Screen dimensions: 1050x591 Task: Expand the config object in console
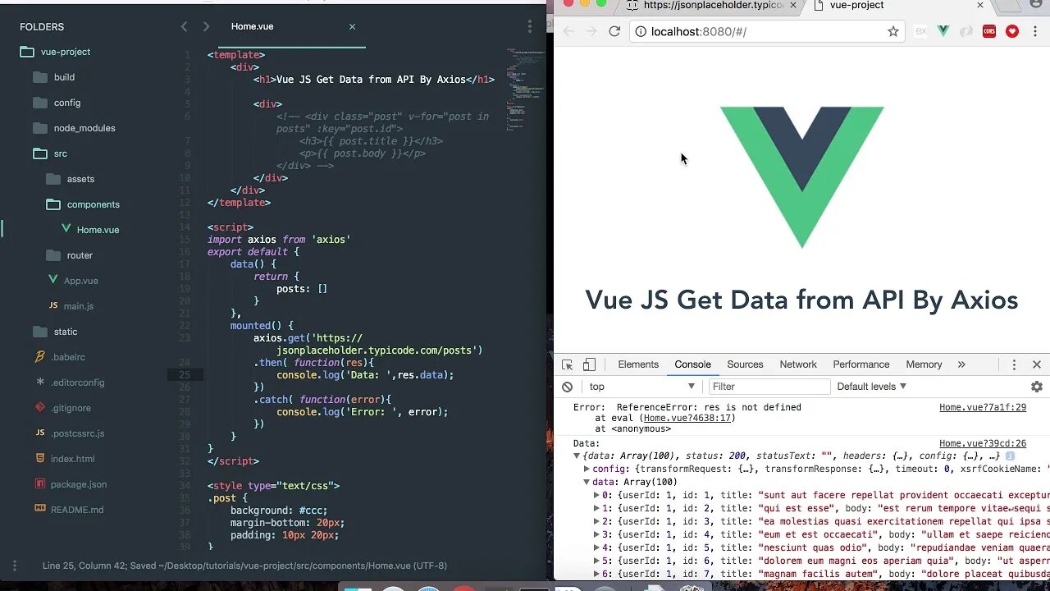tap(587, 470)
